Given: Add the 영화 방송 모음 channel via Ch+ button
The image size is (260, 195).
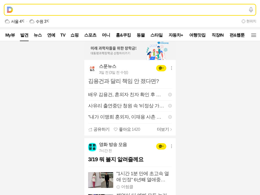Looking at the screenshot, I should click(161, 146).
